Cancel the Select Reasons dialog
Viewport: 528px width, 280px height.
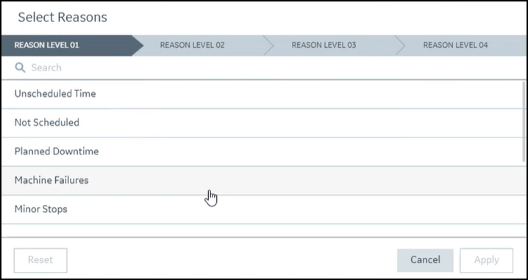click(x=425, y=260)
